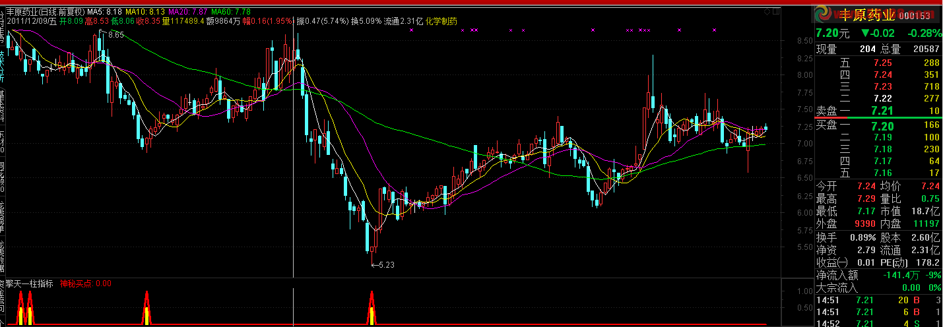Screen dimensions: 943x327
Task: Click the 化学制药 sector link
Action: [441, 21]
